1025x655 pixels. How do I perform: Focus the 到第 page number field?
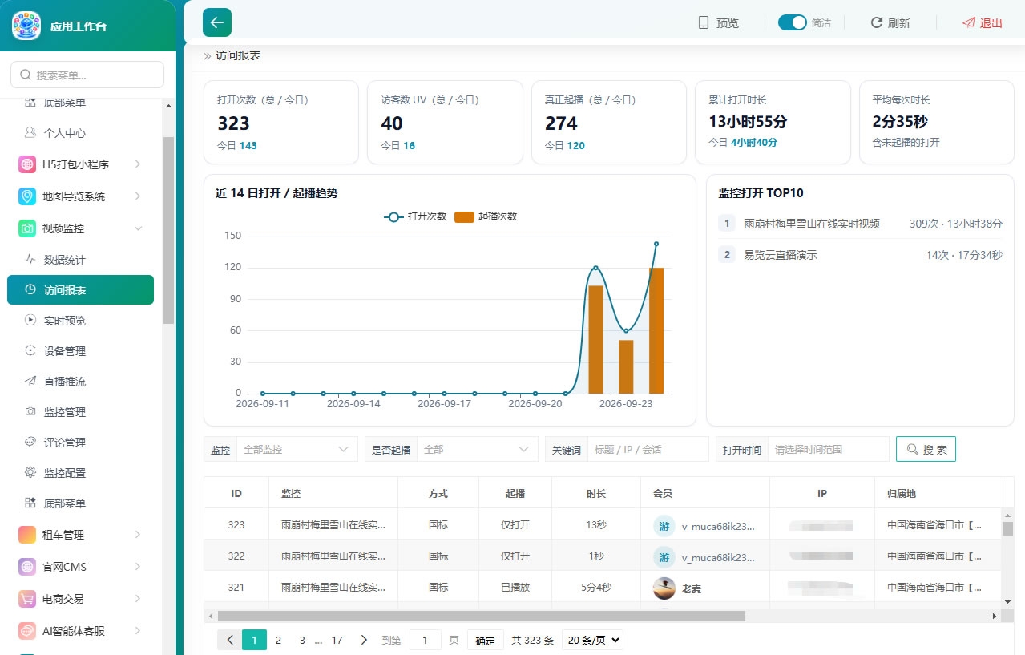425,640
